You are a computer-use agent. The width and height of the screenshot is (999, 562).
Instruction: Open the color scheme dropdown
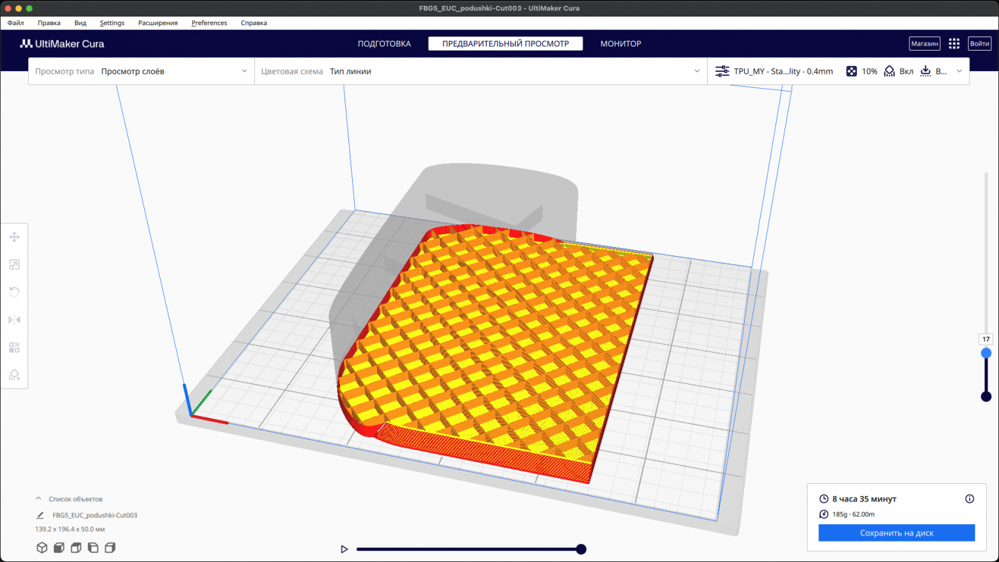(x=481, y=71)
